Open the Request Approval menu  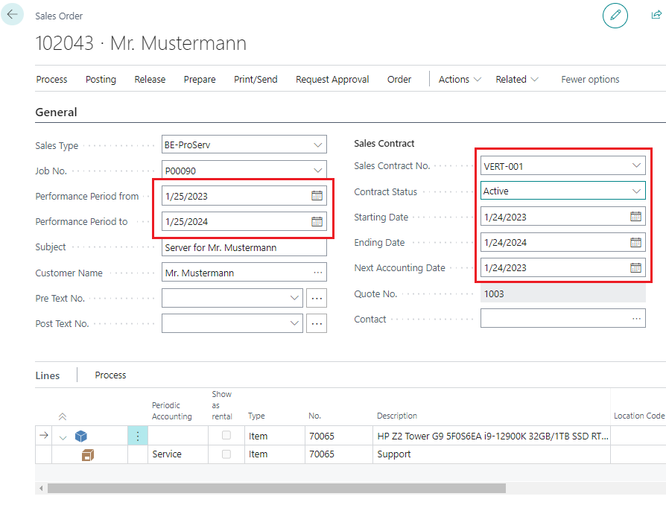(x=332, y=80)
